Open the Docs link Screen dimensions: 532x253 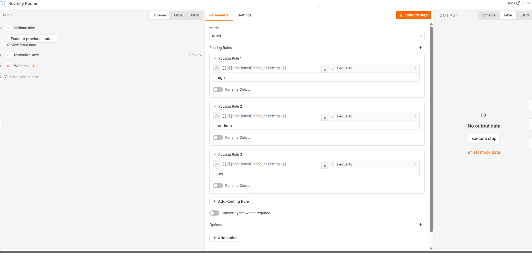pos(513,3)
